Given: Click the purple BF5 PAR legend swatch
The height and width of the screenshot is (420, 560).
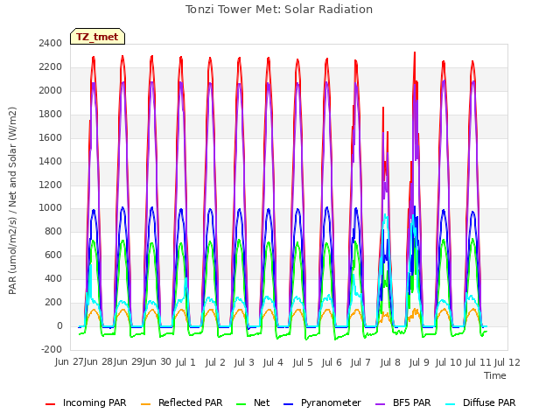Looking at the screenshot, I should 381,404.
